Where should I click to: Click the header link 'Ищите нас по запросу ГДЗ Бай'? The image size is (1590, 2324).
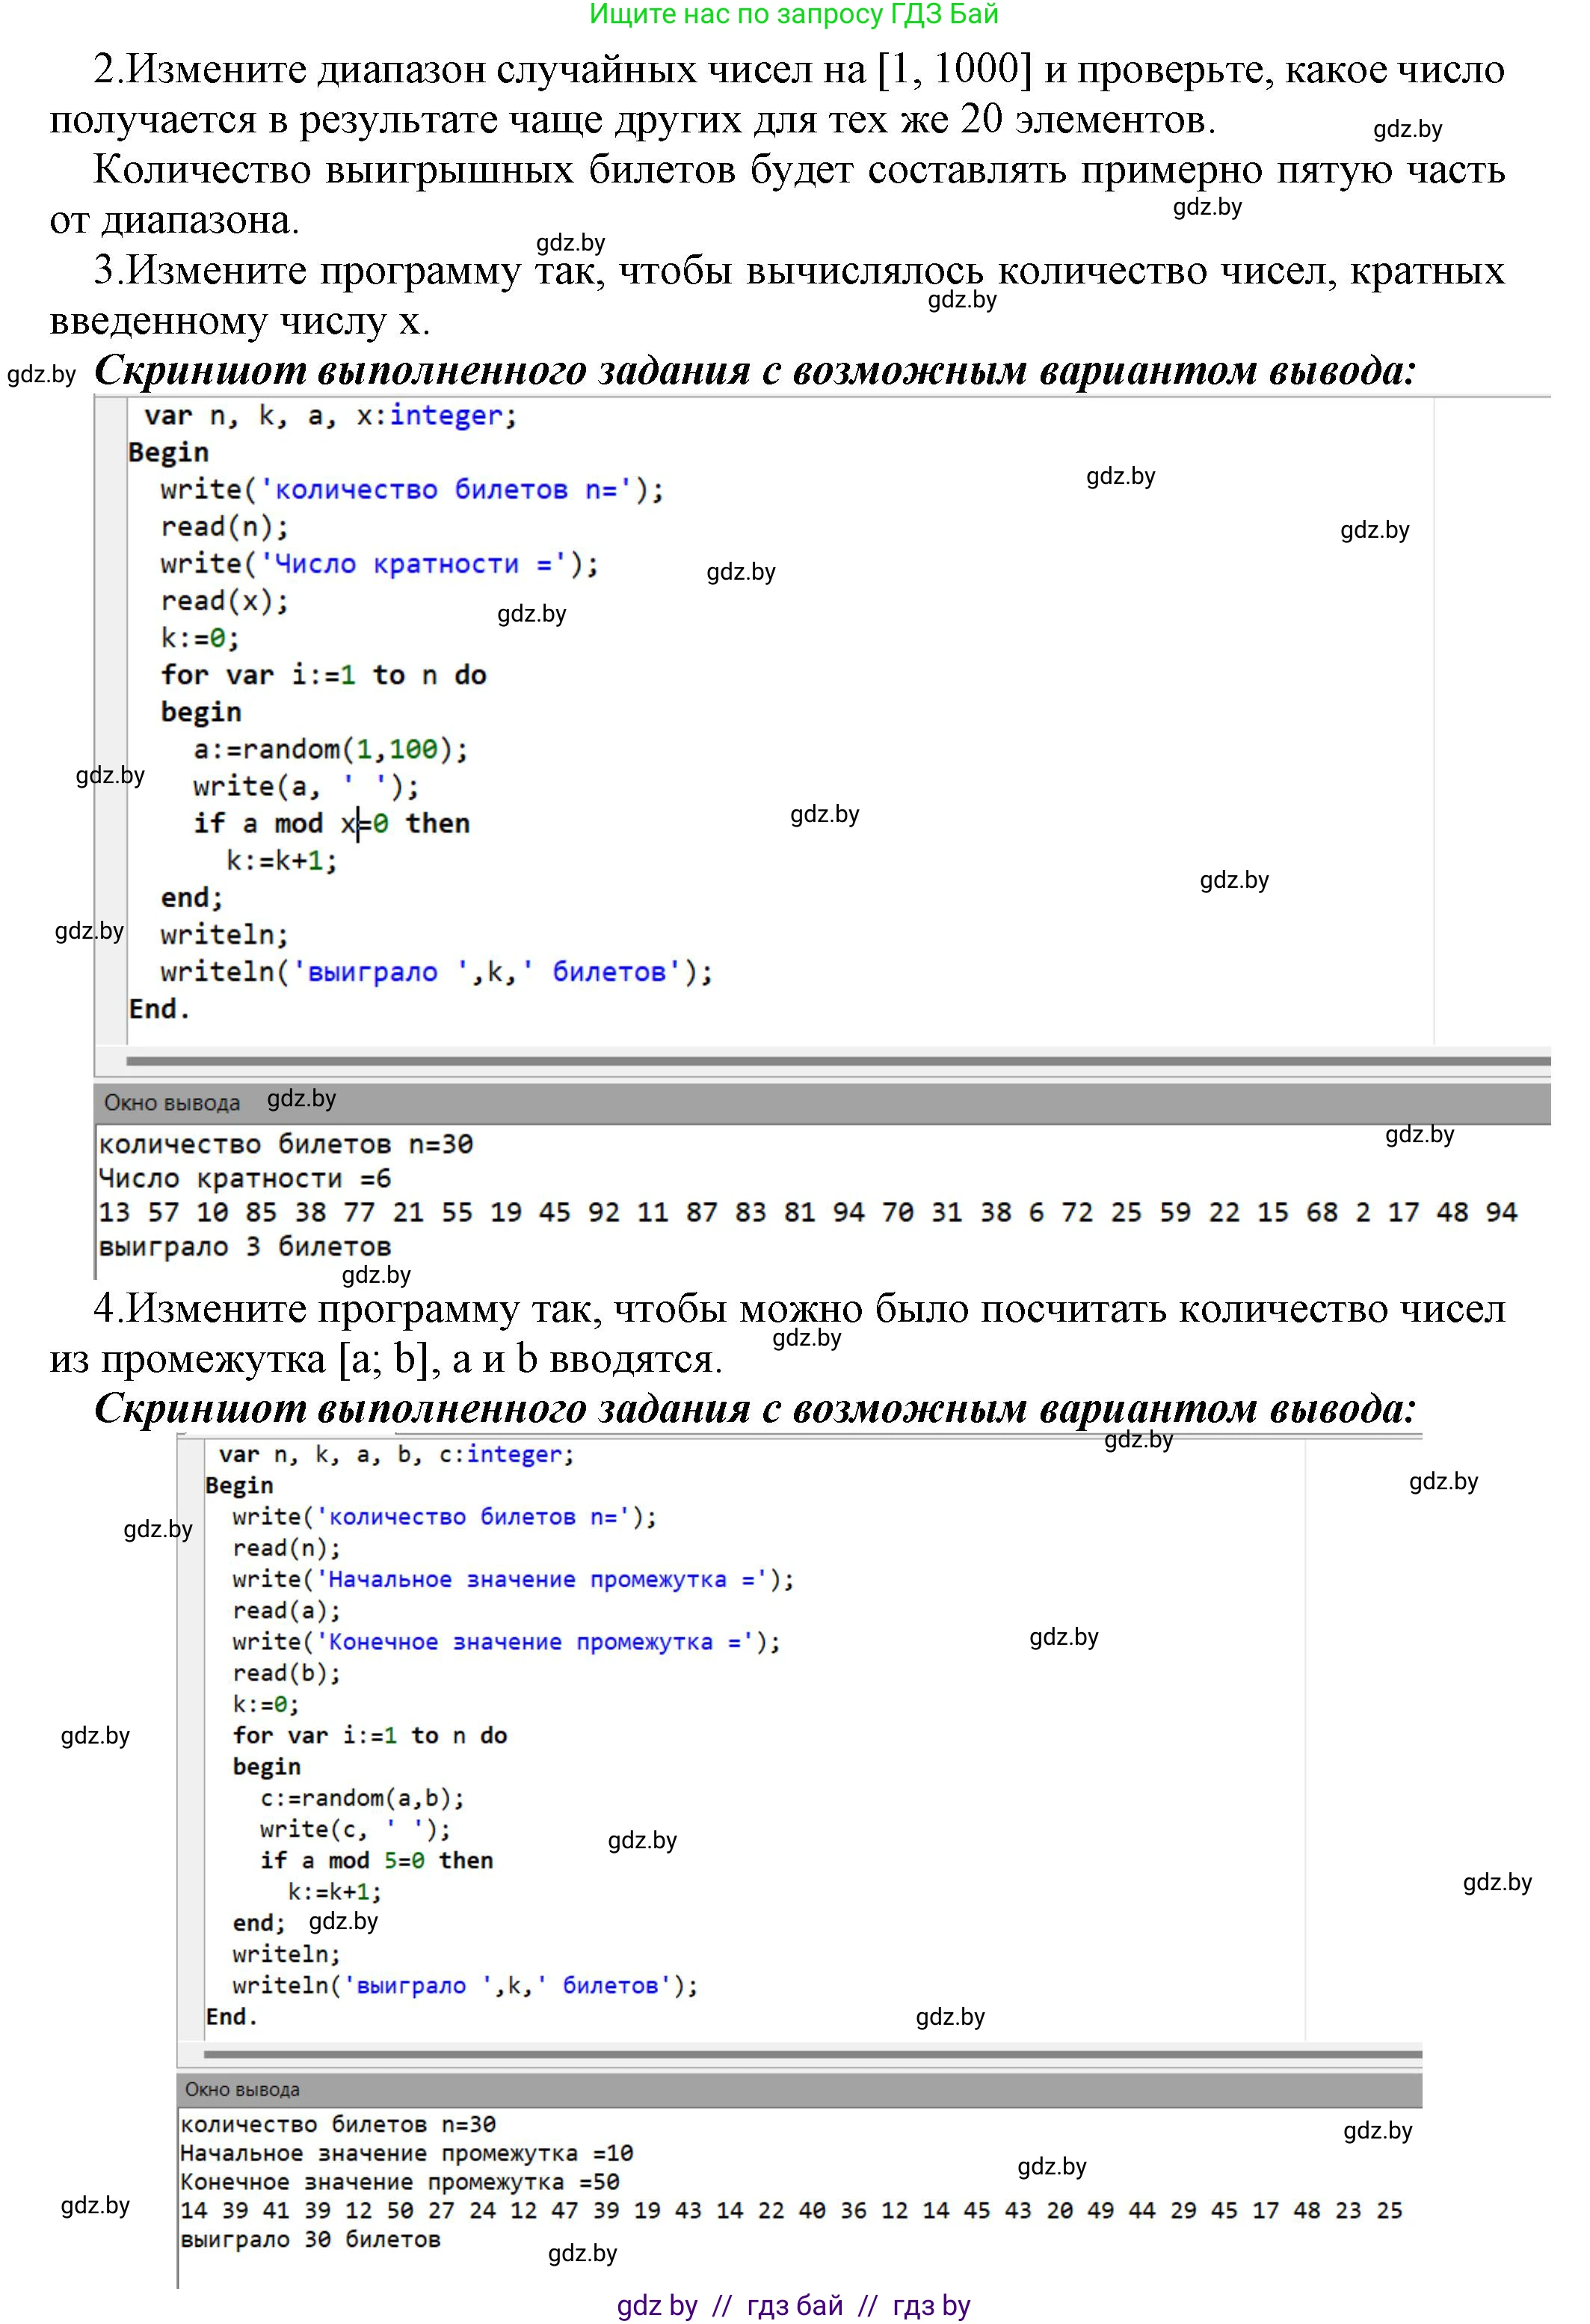tap(793, 14)
